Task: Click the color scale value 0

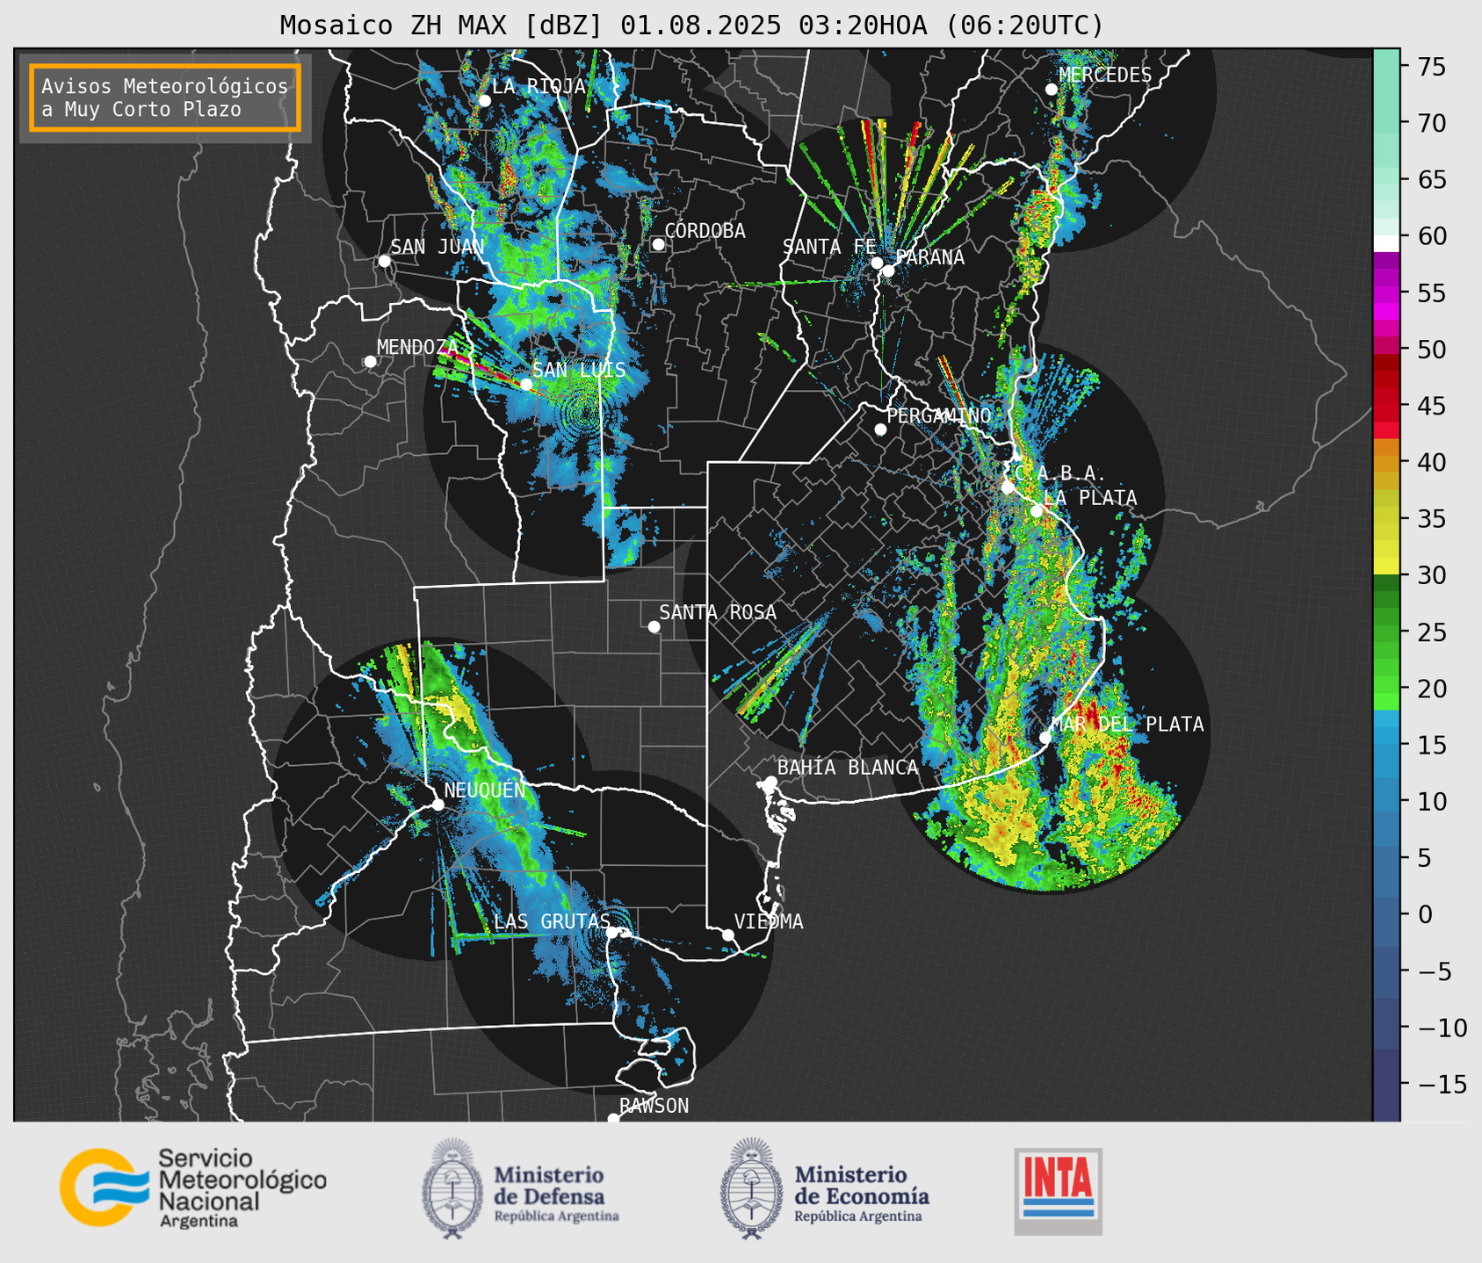Action: [1425, 914]
